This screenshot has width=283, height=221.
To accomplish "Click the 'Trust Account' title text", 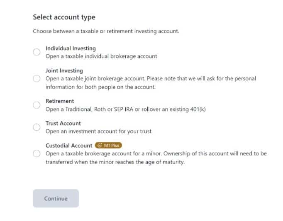I will point(63,124).
